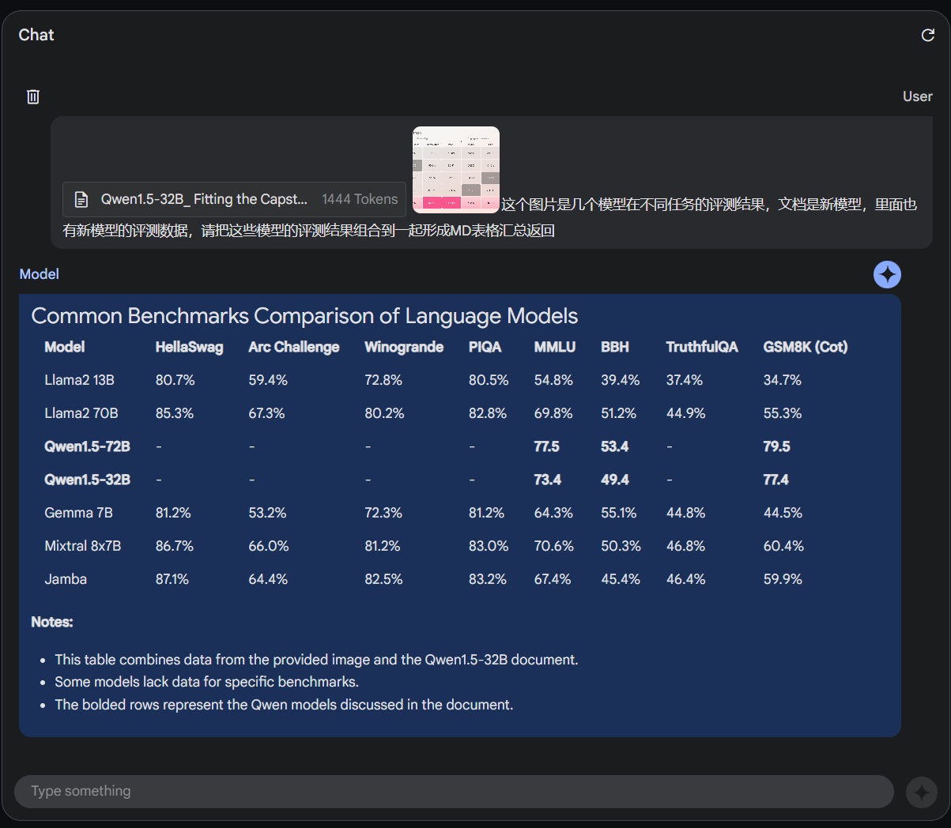Select the note about bolded Qwen rows

coord(284,705)
